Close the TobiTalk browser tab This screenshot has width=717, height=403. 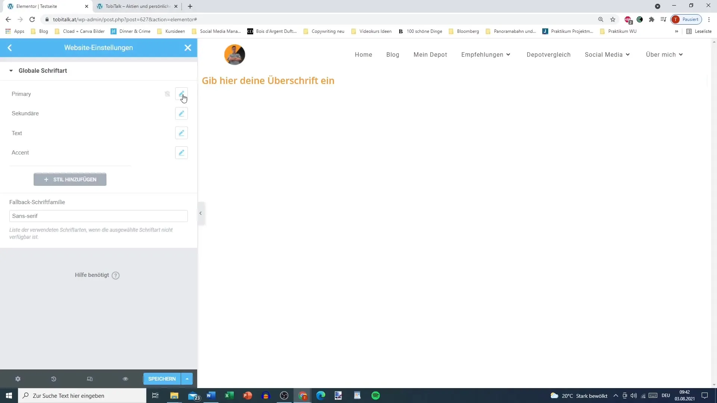tap(176, 6)
